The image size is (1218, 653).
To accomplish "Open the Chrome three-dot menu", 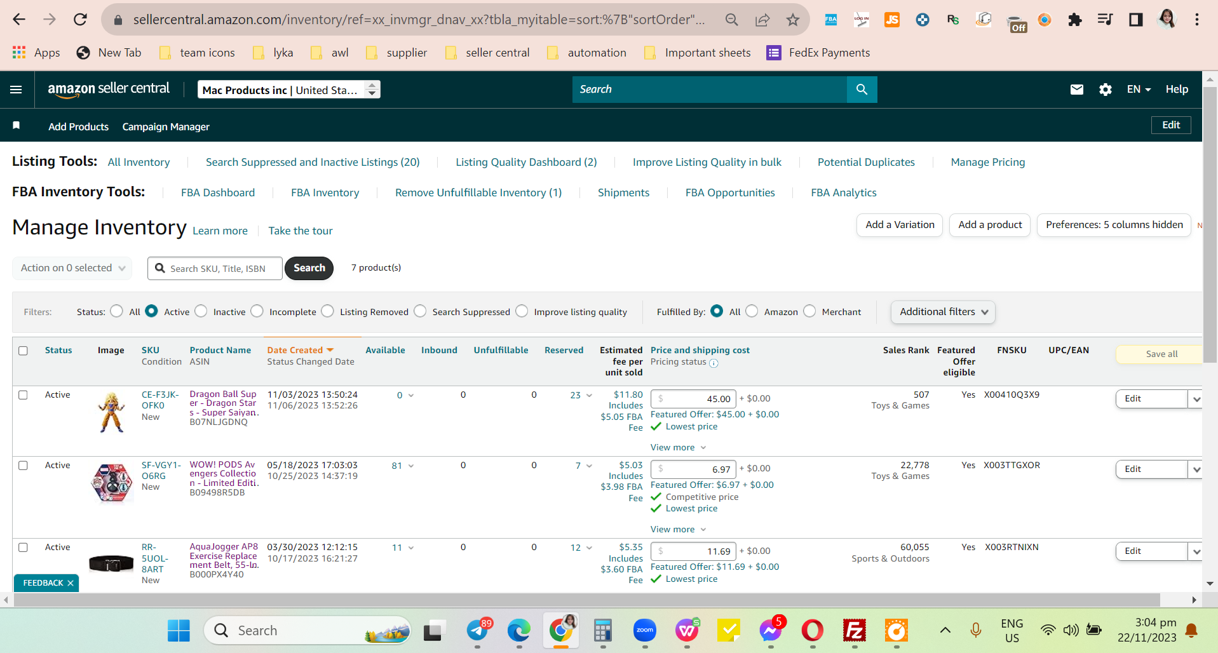I will pos(1197,20).
